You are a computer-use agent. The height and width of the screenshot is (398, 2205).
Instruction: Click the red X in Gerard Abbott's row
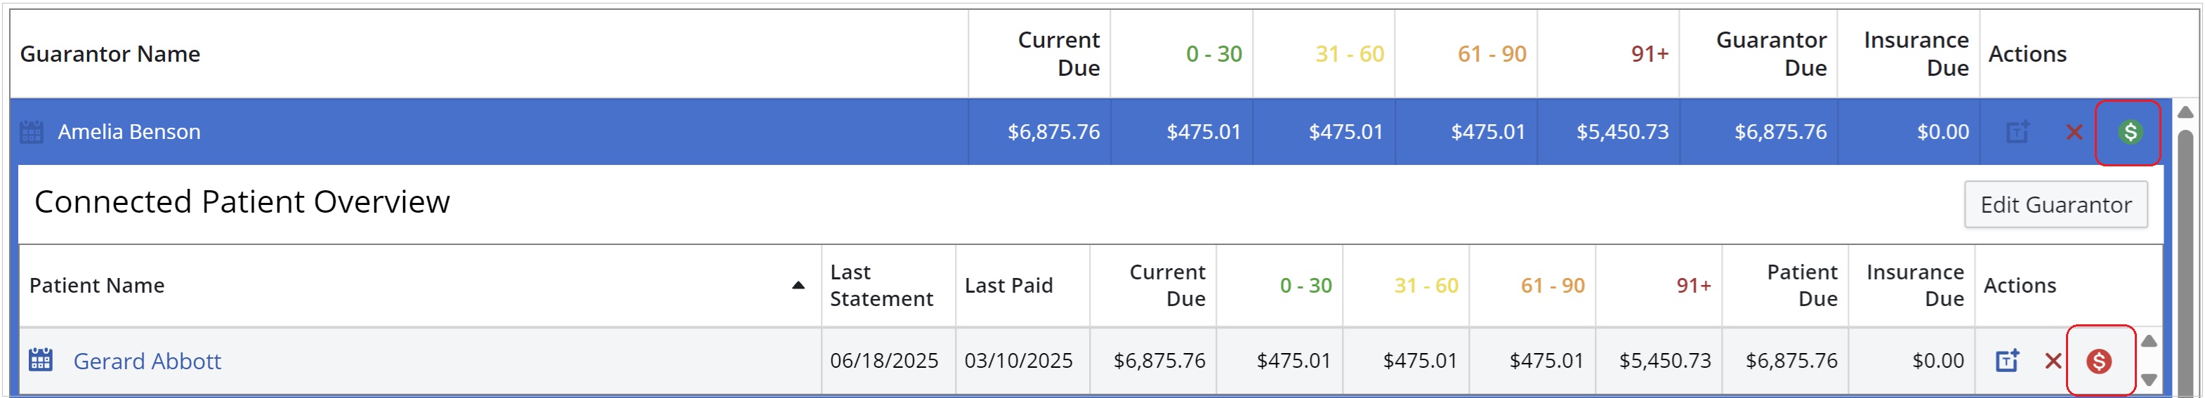(2053, 361)
